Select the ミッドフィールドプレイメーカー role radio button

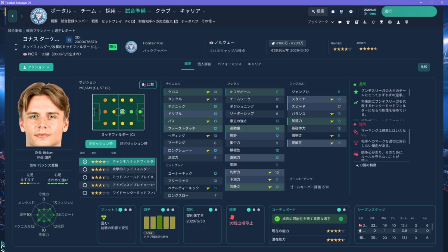85,177
